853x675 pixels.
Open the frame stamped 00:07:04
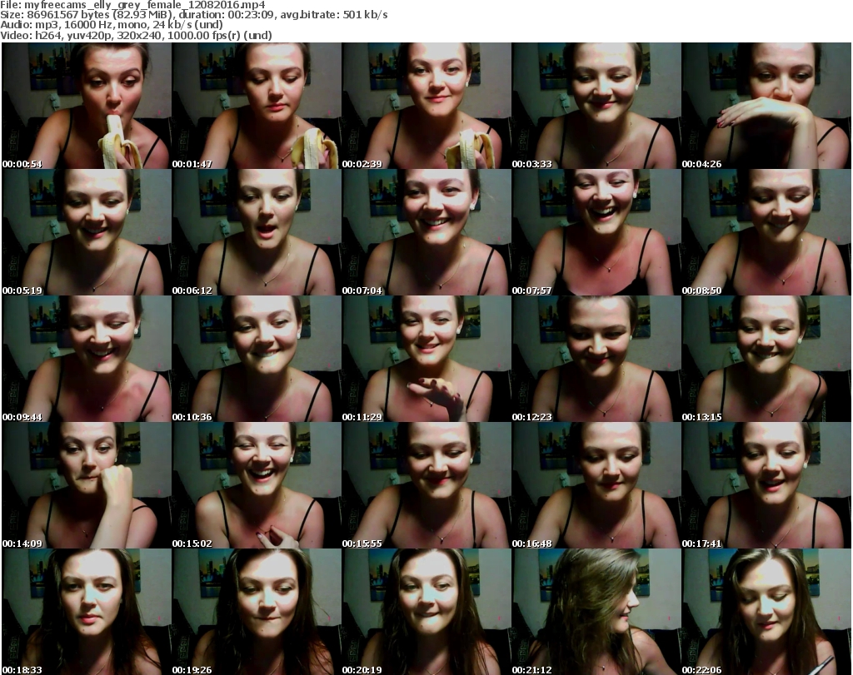point(426,232)
